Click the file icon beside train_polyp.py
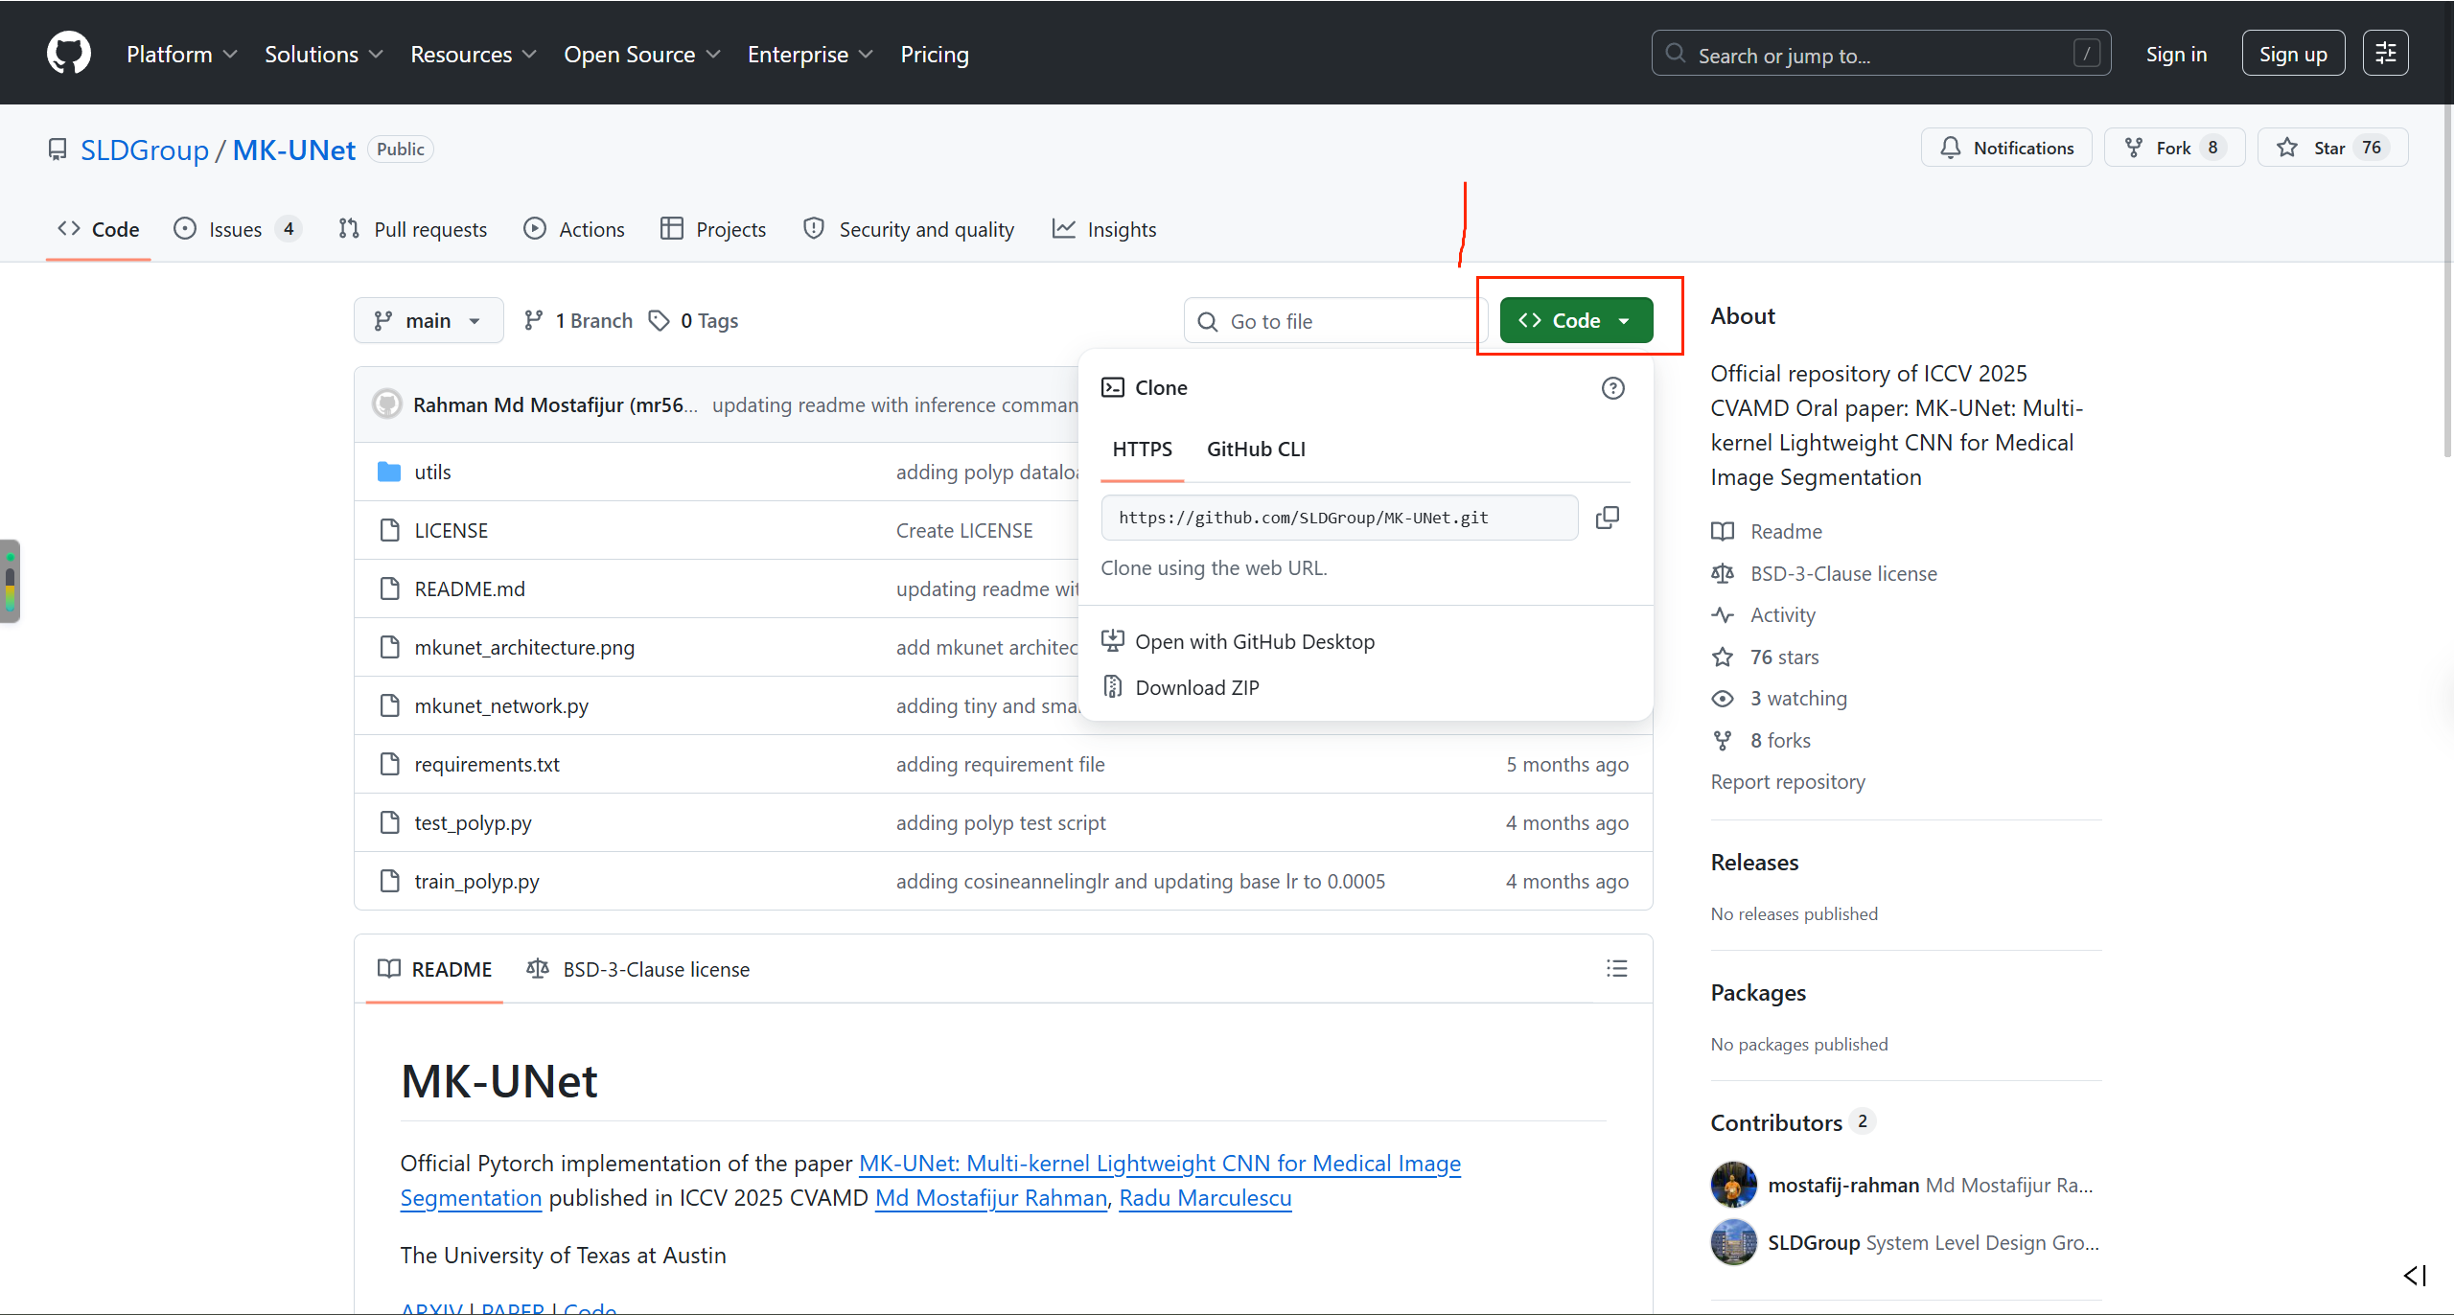Viewport: 2455px width, 1315px height. click(389, 881)
